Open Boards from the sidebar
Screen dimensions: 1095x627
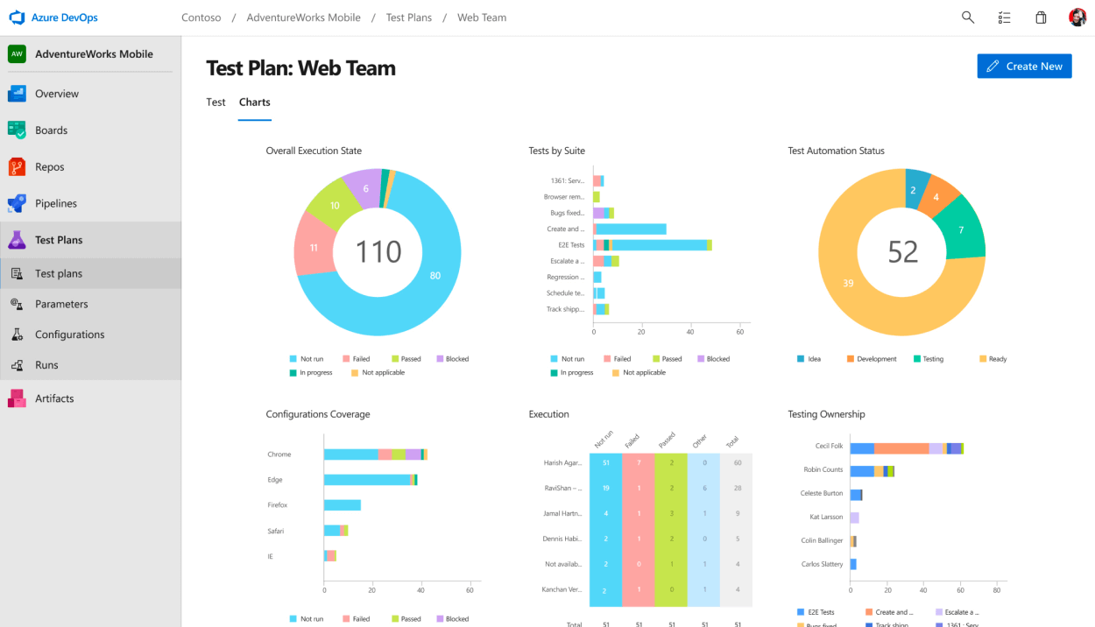click(x=51, y=130)
